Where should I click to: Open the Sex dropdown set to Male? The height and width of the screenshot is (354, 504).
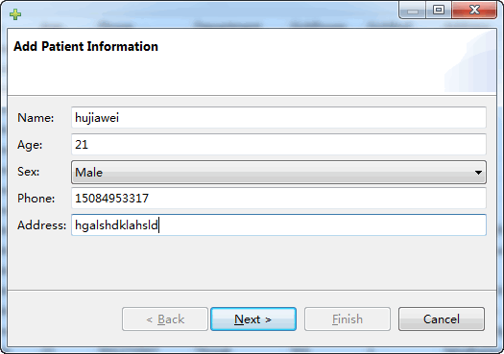click(278, 172)
